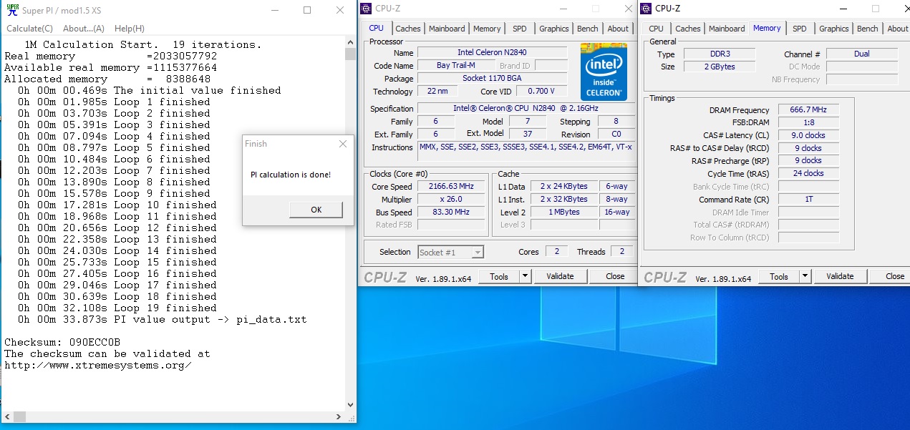Click the Super PI horizontal scrollbar thumb
This screenshot has width=910, height=430.
click(x=19, y=416)
